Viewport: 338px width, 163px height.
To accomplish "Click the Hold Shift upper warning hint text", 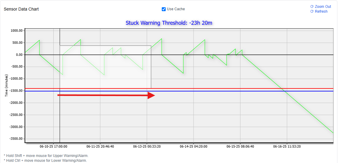I will [x=46, y=156].
